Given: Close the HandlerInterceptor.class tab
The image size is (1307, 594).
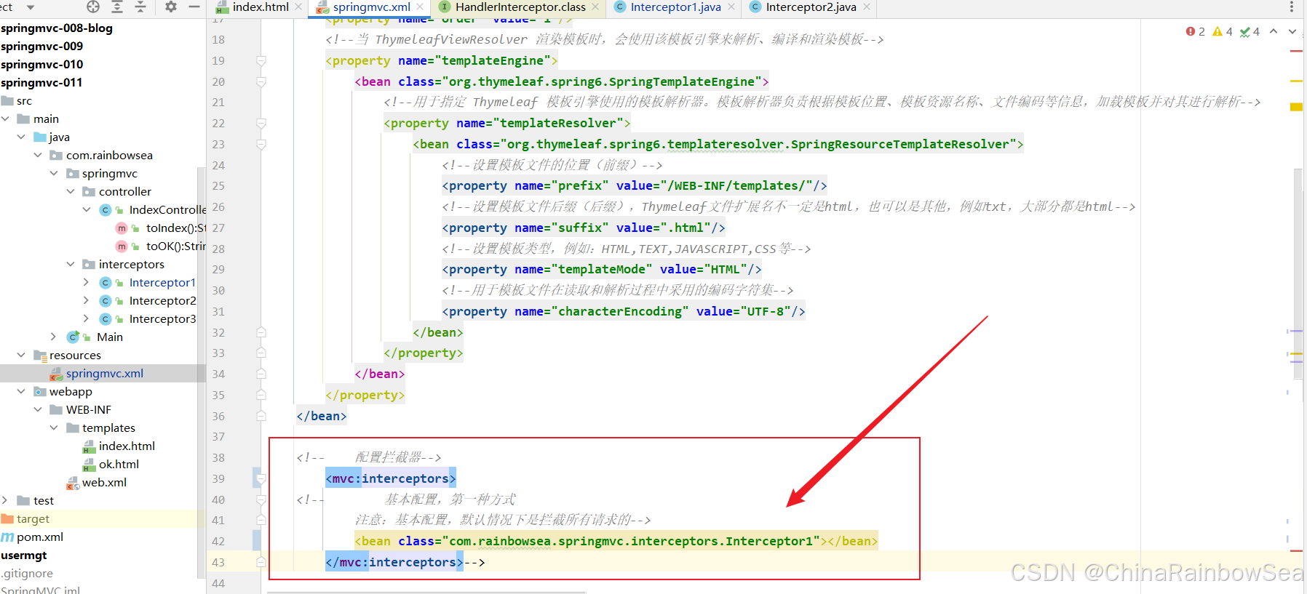Looking at the screenshot, I should tap(595, 7).
